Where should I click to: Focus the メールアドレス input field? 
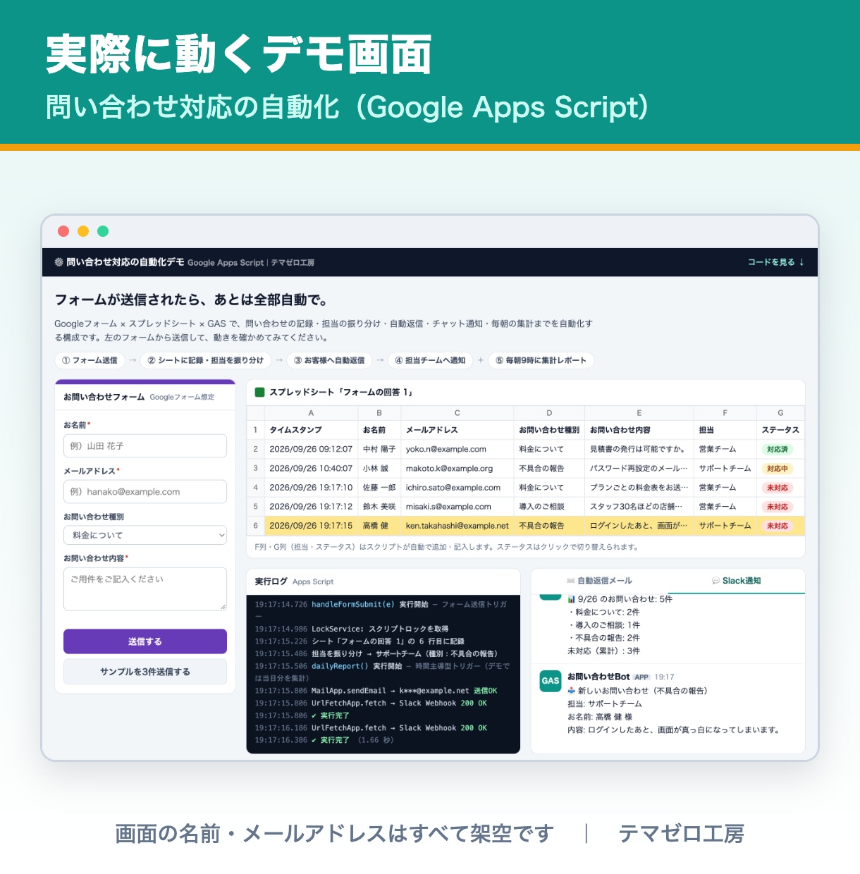pyautogui.click(x=145, y=491)
